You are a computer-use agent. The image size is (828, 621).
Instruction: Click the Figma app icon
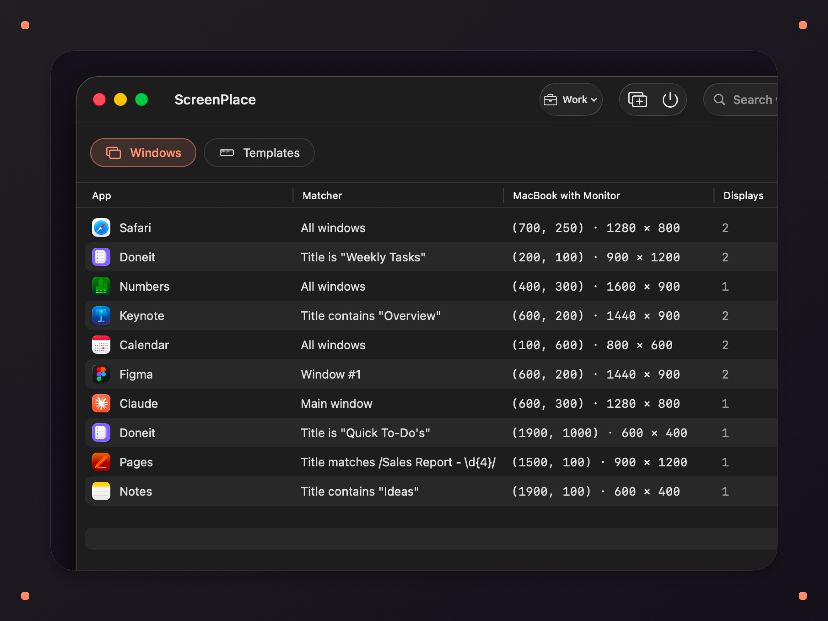(x=101, y=374)
